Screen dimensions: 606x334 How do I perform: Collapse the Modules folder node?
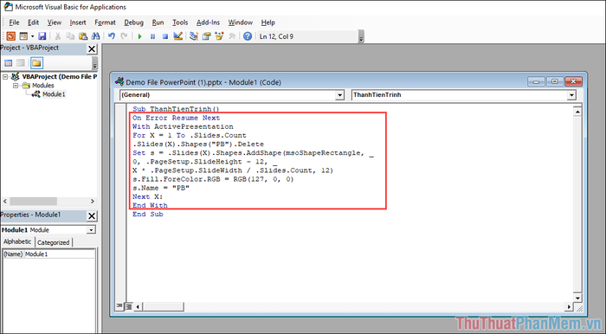[16, 86]
